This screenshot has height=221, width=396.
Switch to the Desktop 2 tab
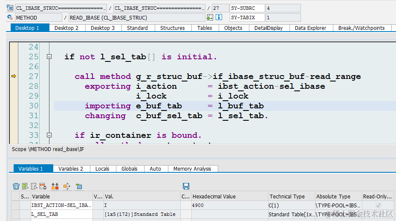(66, 28)
